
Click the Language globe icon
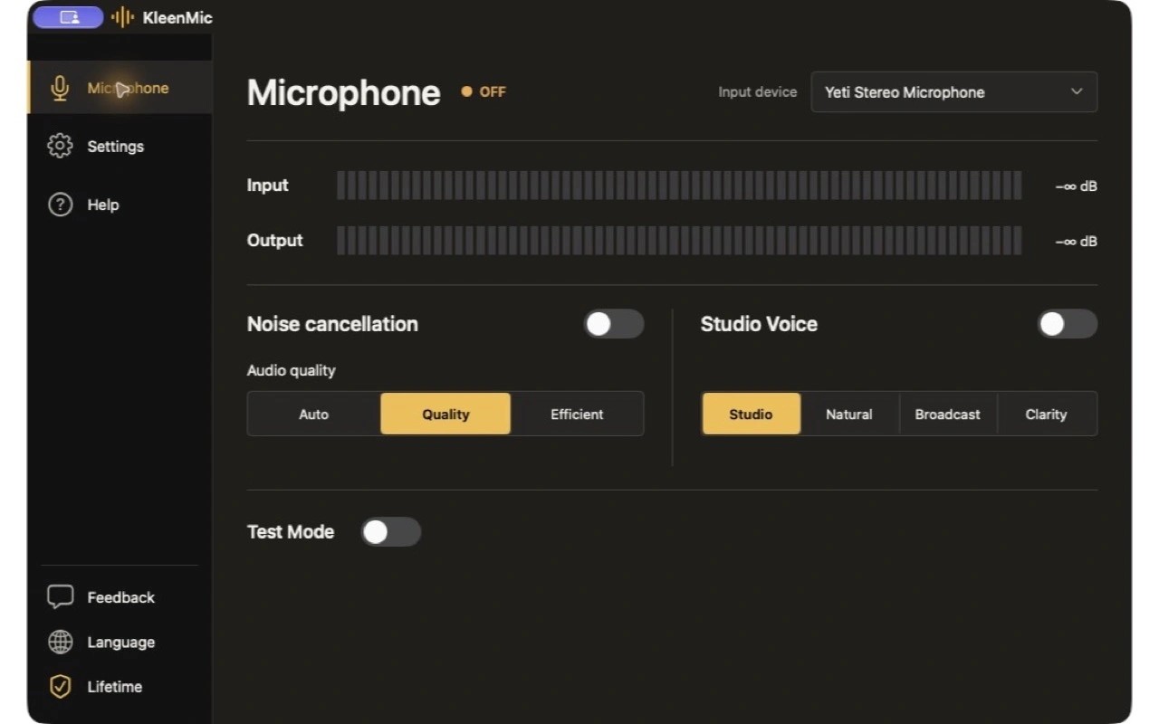60,642
